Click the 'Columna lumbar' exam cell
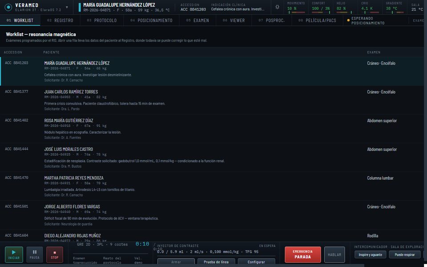The image size is (427, 267). (380, 178)
